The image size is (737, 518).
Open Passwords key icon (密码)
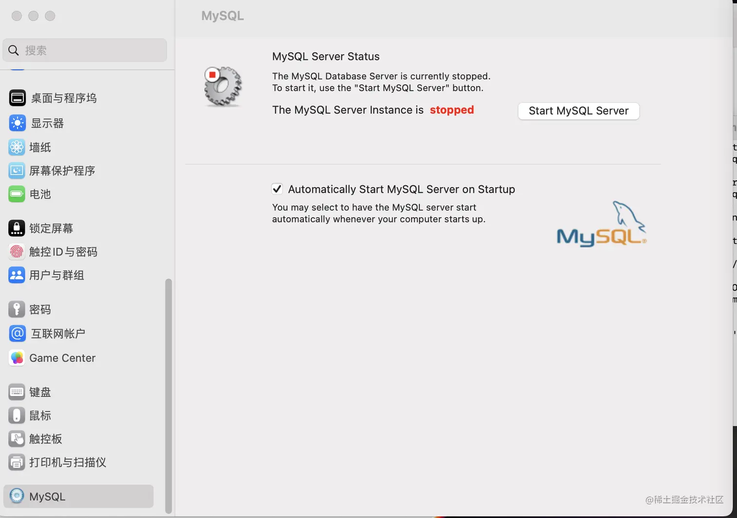pos(17,309)
